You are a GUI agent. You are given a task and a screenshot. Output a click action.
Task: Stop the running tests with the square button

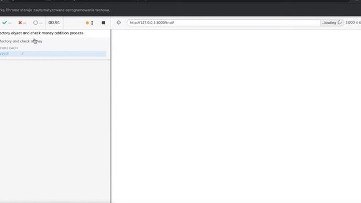click(x=103, y=23)
